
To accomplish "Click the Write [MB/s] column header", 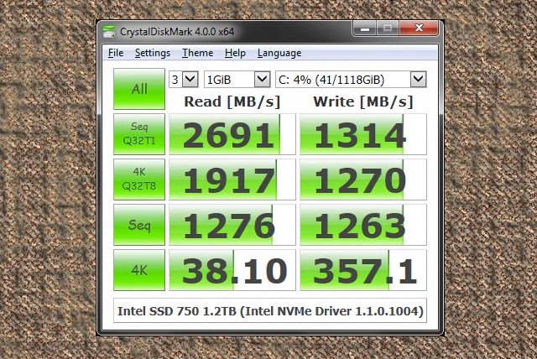I will tap(363, 101).
